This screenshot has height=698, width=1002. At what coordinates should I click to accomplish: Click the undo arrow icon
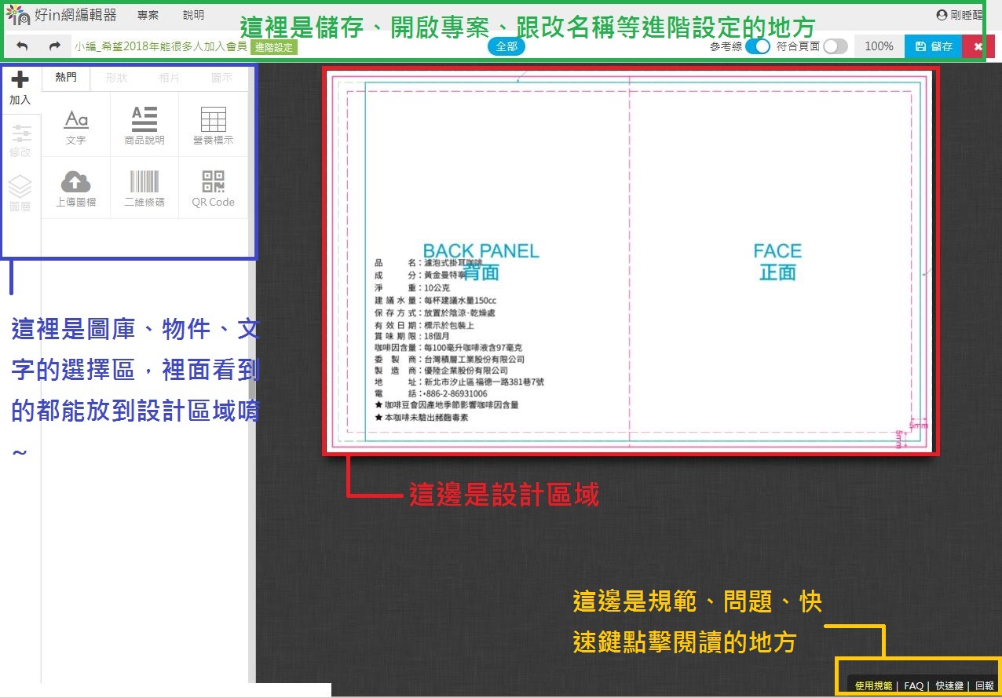22,46
